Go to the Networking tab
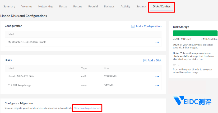Image resolution: width=218 pixels, height=113 pixels. (x=45, y=7)
